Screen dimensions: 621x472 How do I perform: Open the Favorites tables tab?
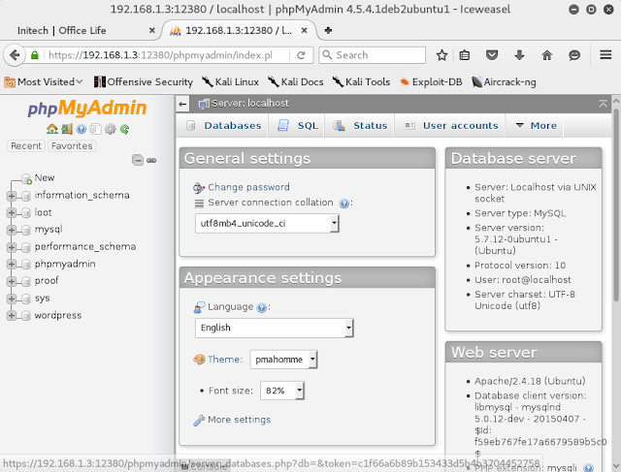click(x=72, y=146)
